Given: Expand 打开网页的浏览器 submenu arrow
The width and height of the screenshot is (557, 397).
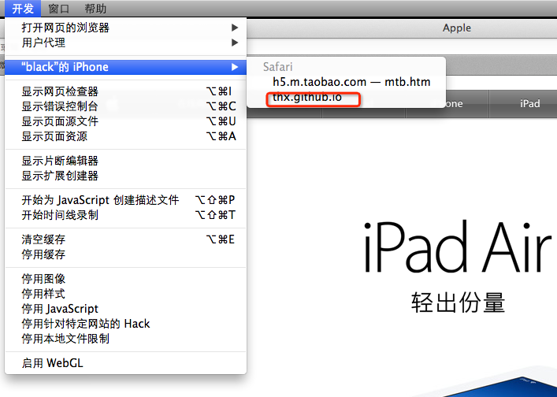Looking at the screenshot, I should 235,28.
